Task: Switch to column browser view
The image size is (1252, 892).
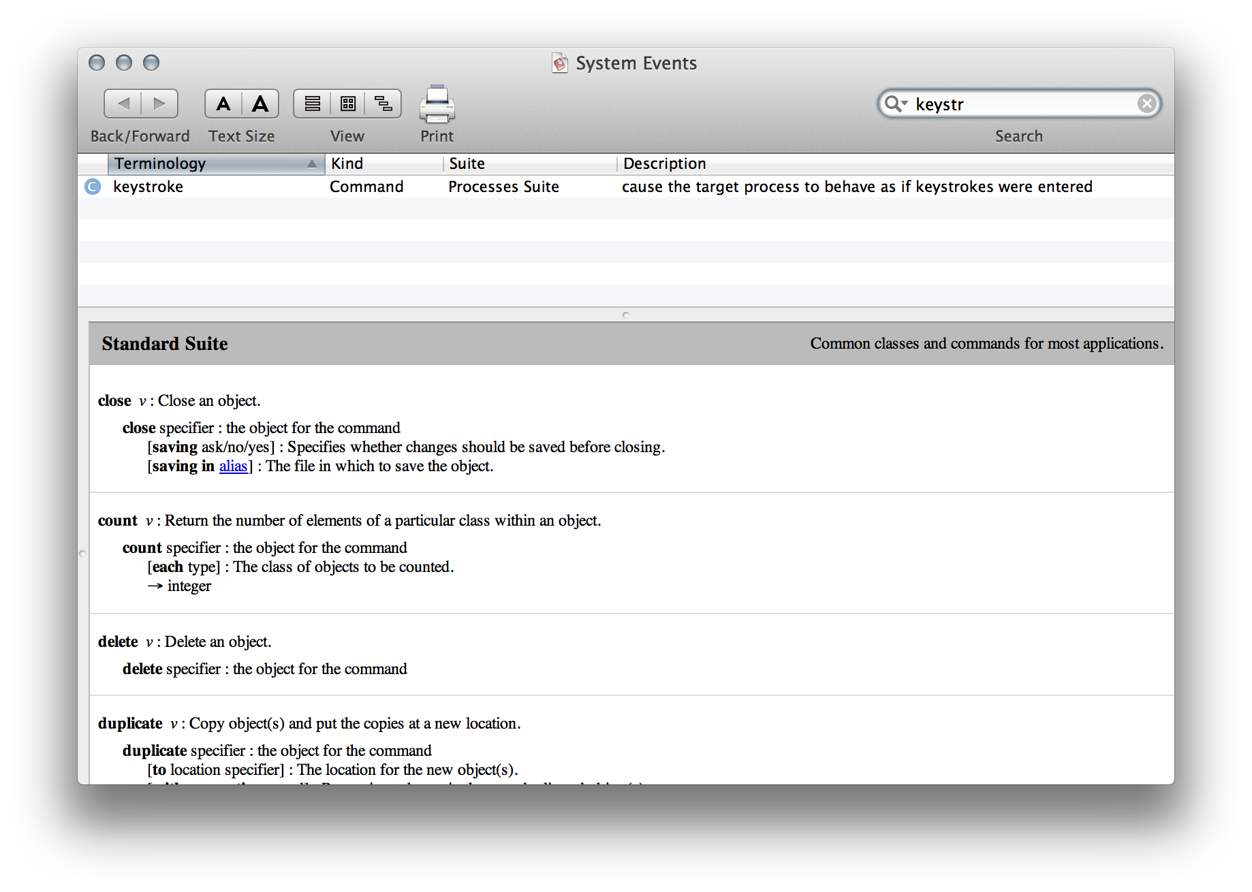Action: click(x=348, y=103)
